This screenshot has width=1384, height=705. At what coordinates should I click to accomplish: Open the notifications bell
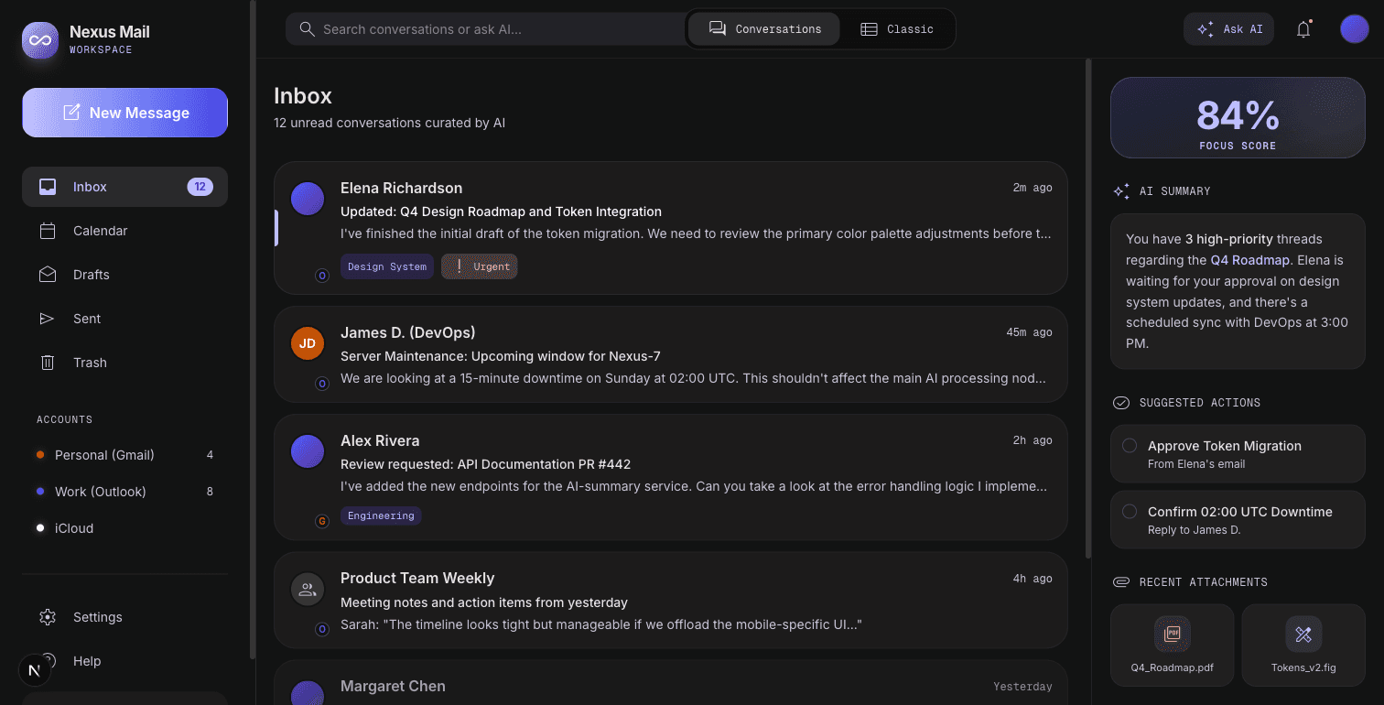click(1303, 29)
